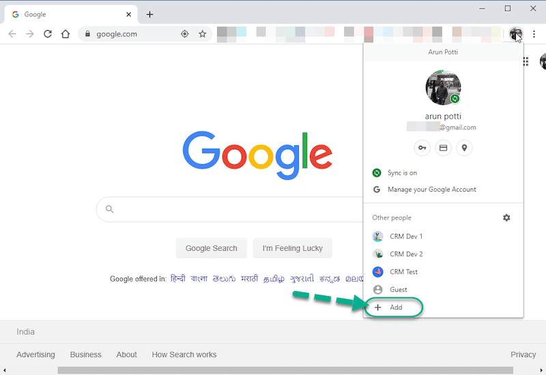546x375 pixels.
Task: Open a new tab with plus
Action: coord(149,14)
